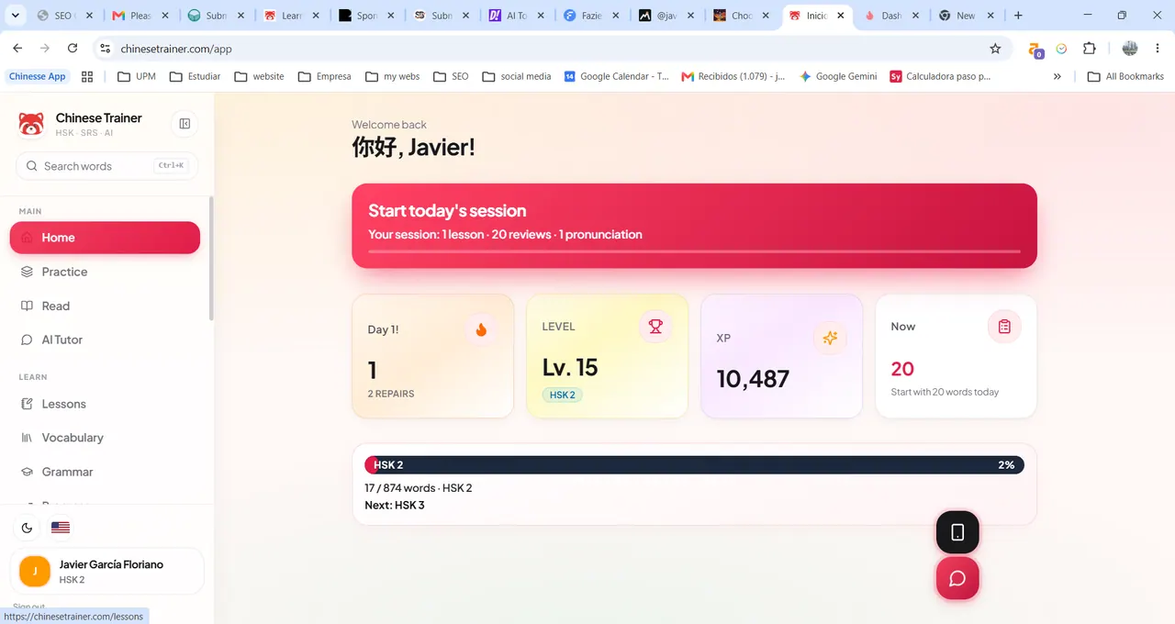The width and height of the screenshot is (1175, 624).
Task: Toggle dark mode moon icon
Action: [x=27, y=528]
